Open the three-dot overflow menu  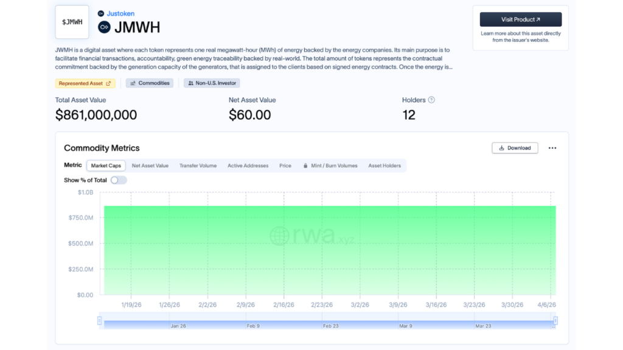tap(552, 148)
